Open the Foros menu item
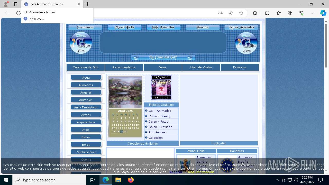 [x=163, y=67]
